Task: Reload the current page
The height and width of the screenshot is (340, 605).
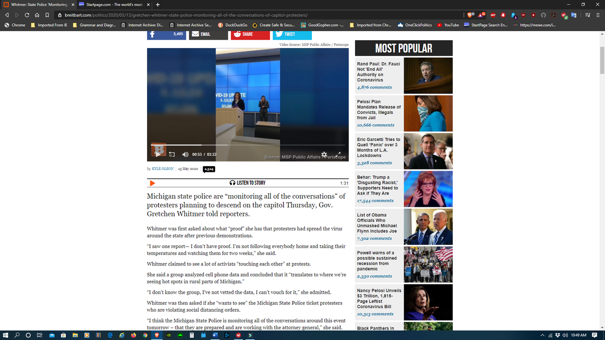Action: tap(27, 15)
